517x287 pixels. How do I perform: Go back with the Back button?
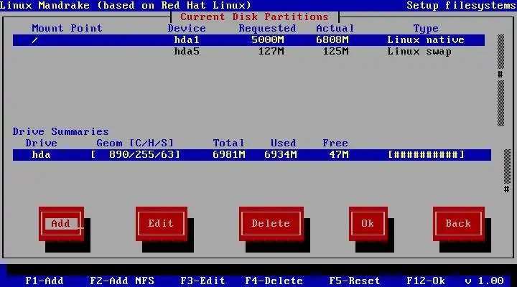tap(459, 224)
